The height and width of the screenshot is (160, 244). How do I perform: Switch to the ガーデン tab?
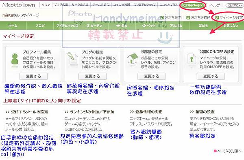[x=95, y=26]
